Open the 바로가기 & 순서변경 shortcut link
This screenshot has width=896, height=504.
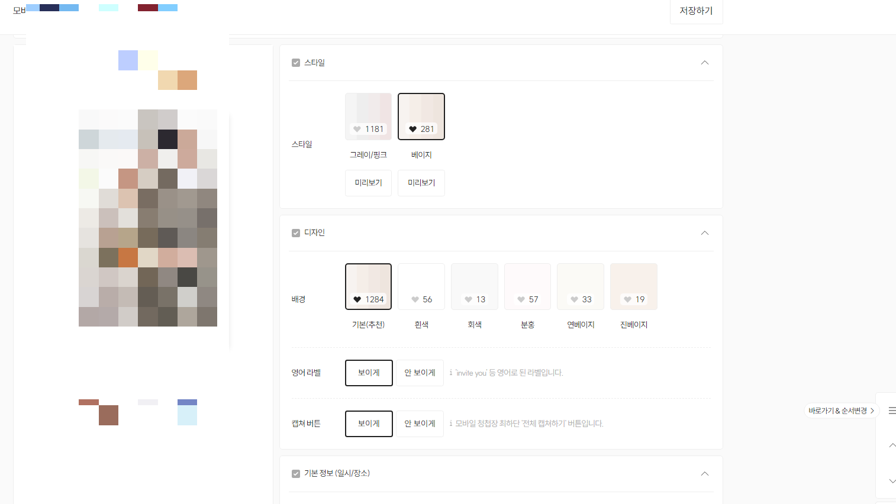point(842,411)
